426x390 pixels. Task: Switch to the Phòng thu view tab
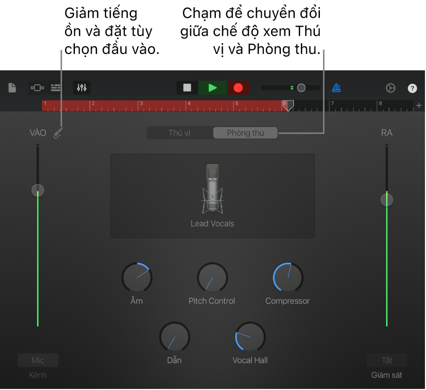246,133
